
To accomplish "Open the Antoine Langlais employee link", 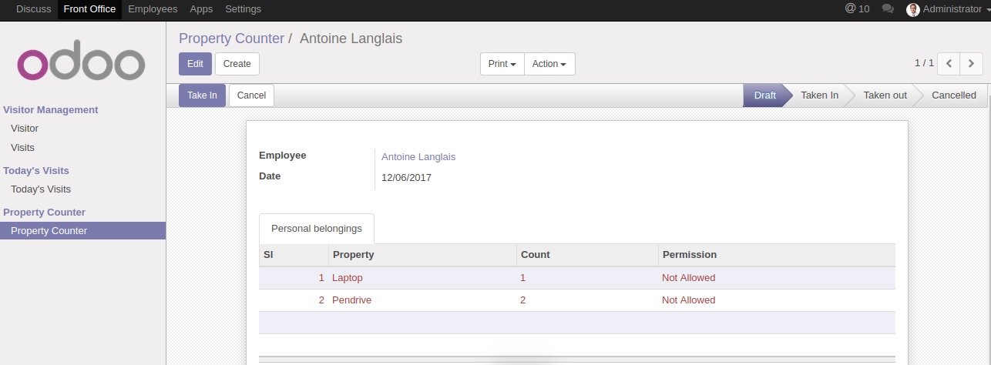I will pyautogui.click(x=418, y=157).
